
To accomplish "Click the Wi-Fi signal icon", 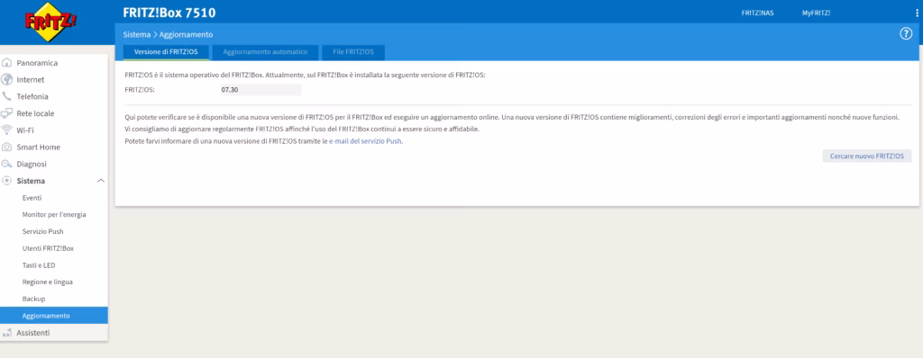I will coord(7,130).
